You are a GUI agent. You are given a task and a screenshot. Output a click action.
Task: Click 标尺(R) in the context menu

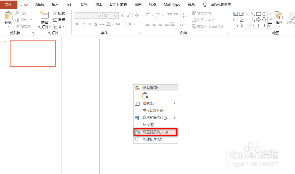click(x=148, y=124)
